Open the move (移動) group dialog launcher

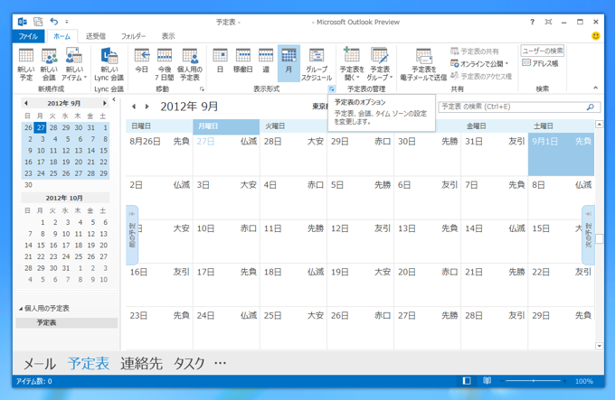pos(202,89)
